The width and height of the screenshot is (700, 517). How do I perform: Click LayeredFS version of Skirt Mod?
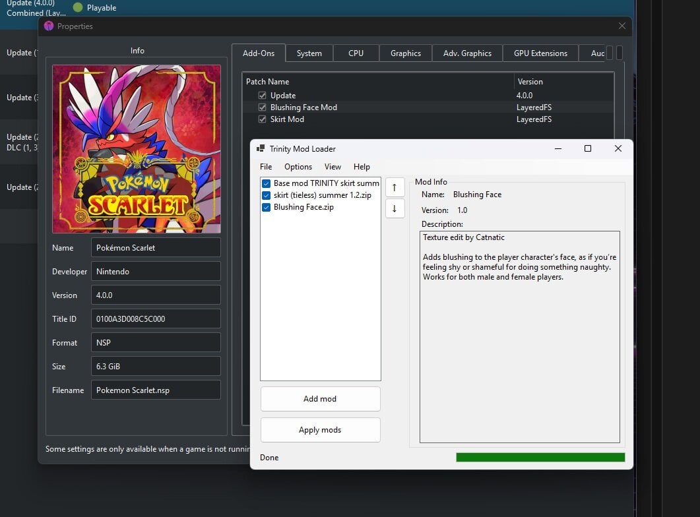coord(534,119)
